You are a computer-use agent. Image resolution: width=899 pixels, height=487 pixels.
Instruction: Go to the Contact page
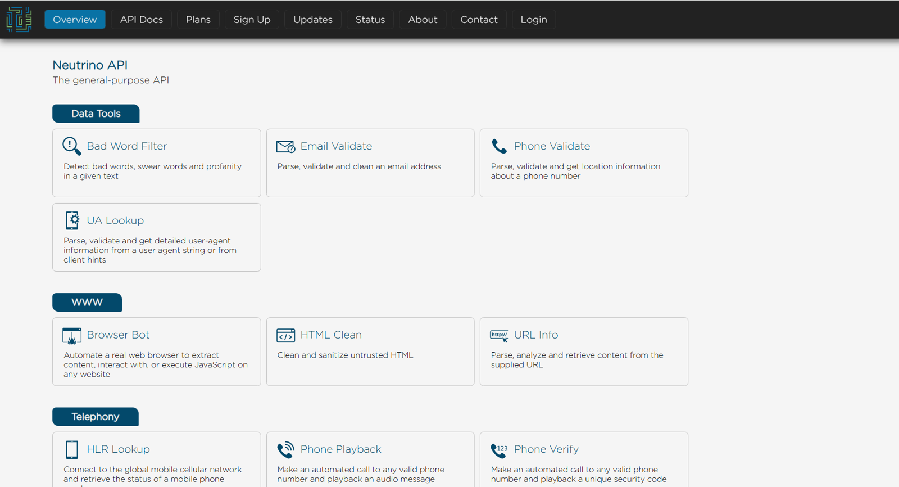click(479, 19)
